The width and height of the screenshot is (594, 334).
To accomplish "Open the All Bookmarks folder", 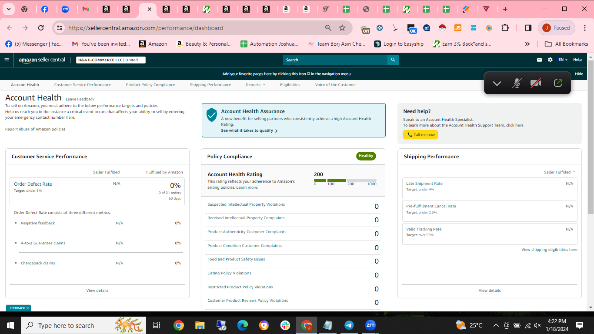I will click(566, 44).
